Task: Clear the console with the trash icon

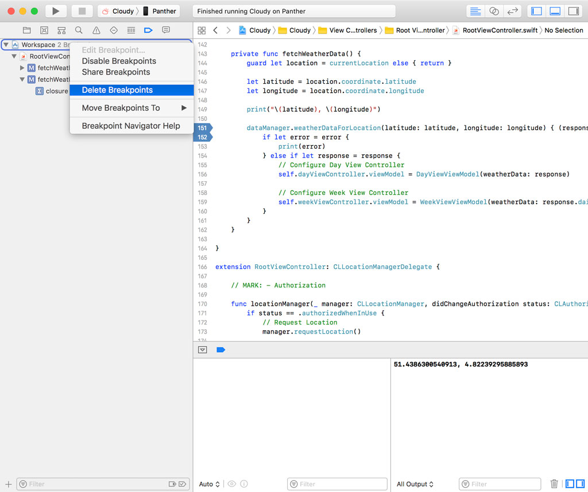Action: (x=554, y=483)
